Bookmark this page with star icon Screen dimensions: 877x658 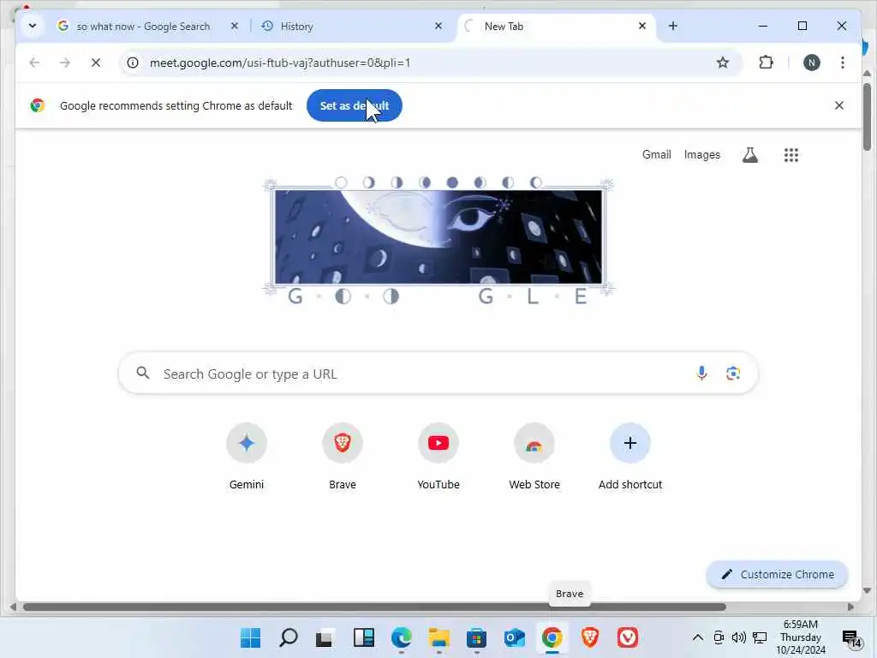(x=723, y=63)
